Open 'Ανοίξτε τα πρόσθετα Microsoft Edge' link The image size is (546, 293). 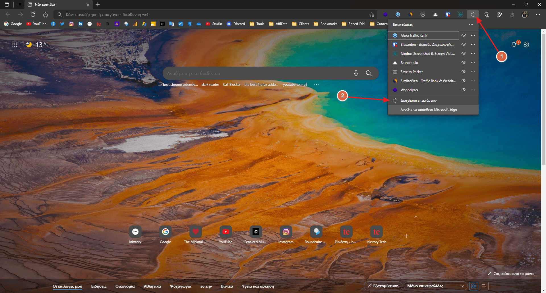429,110
